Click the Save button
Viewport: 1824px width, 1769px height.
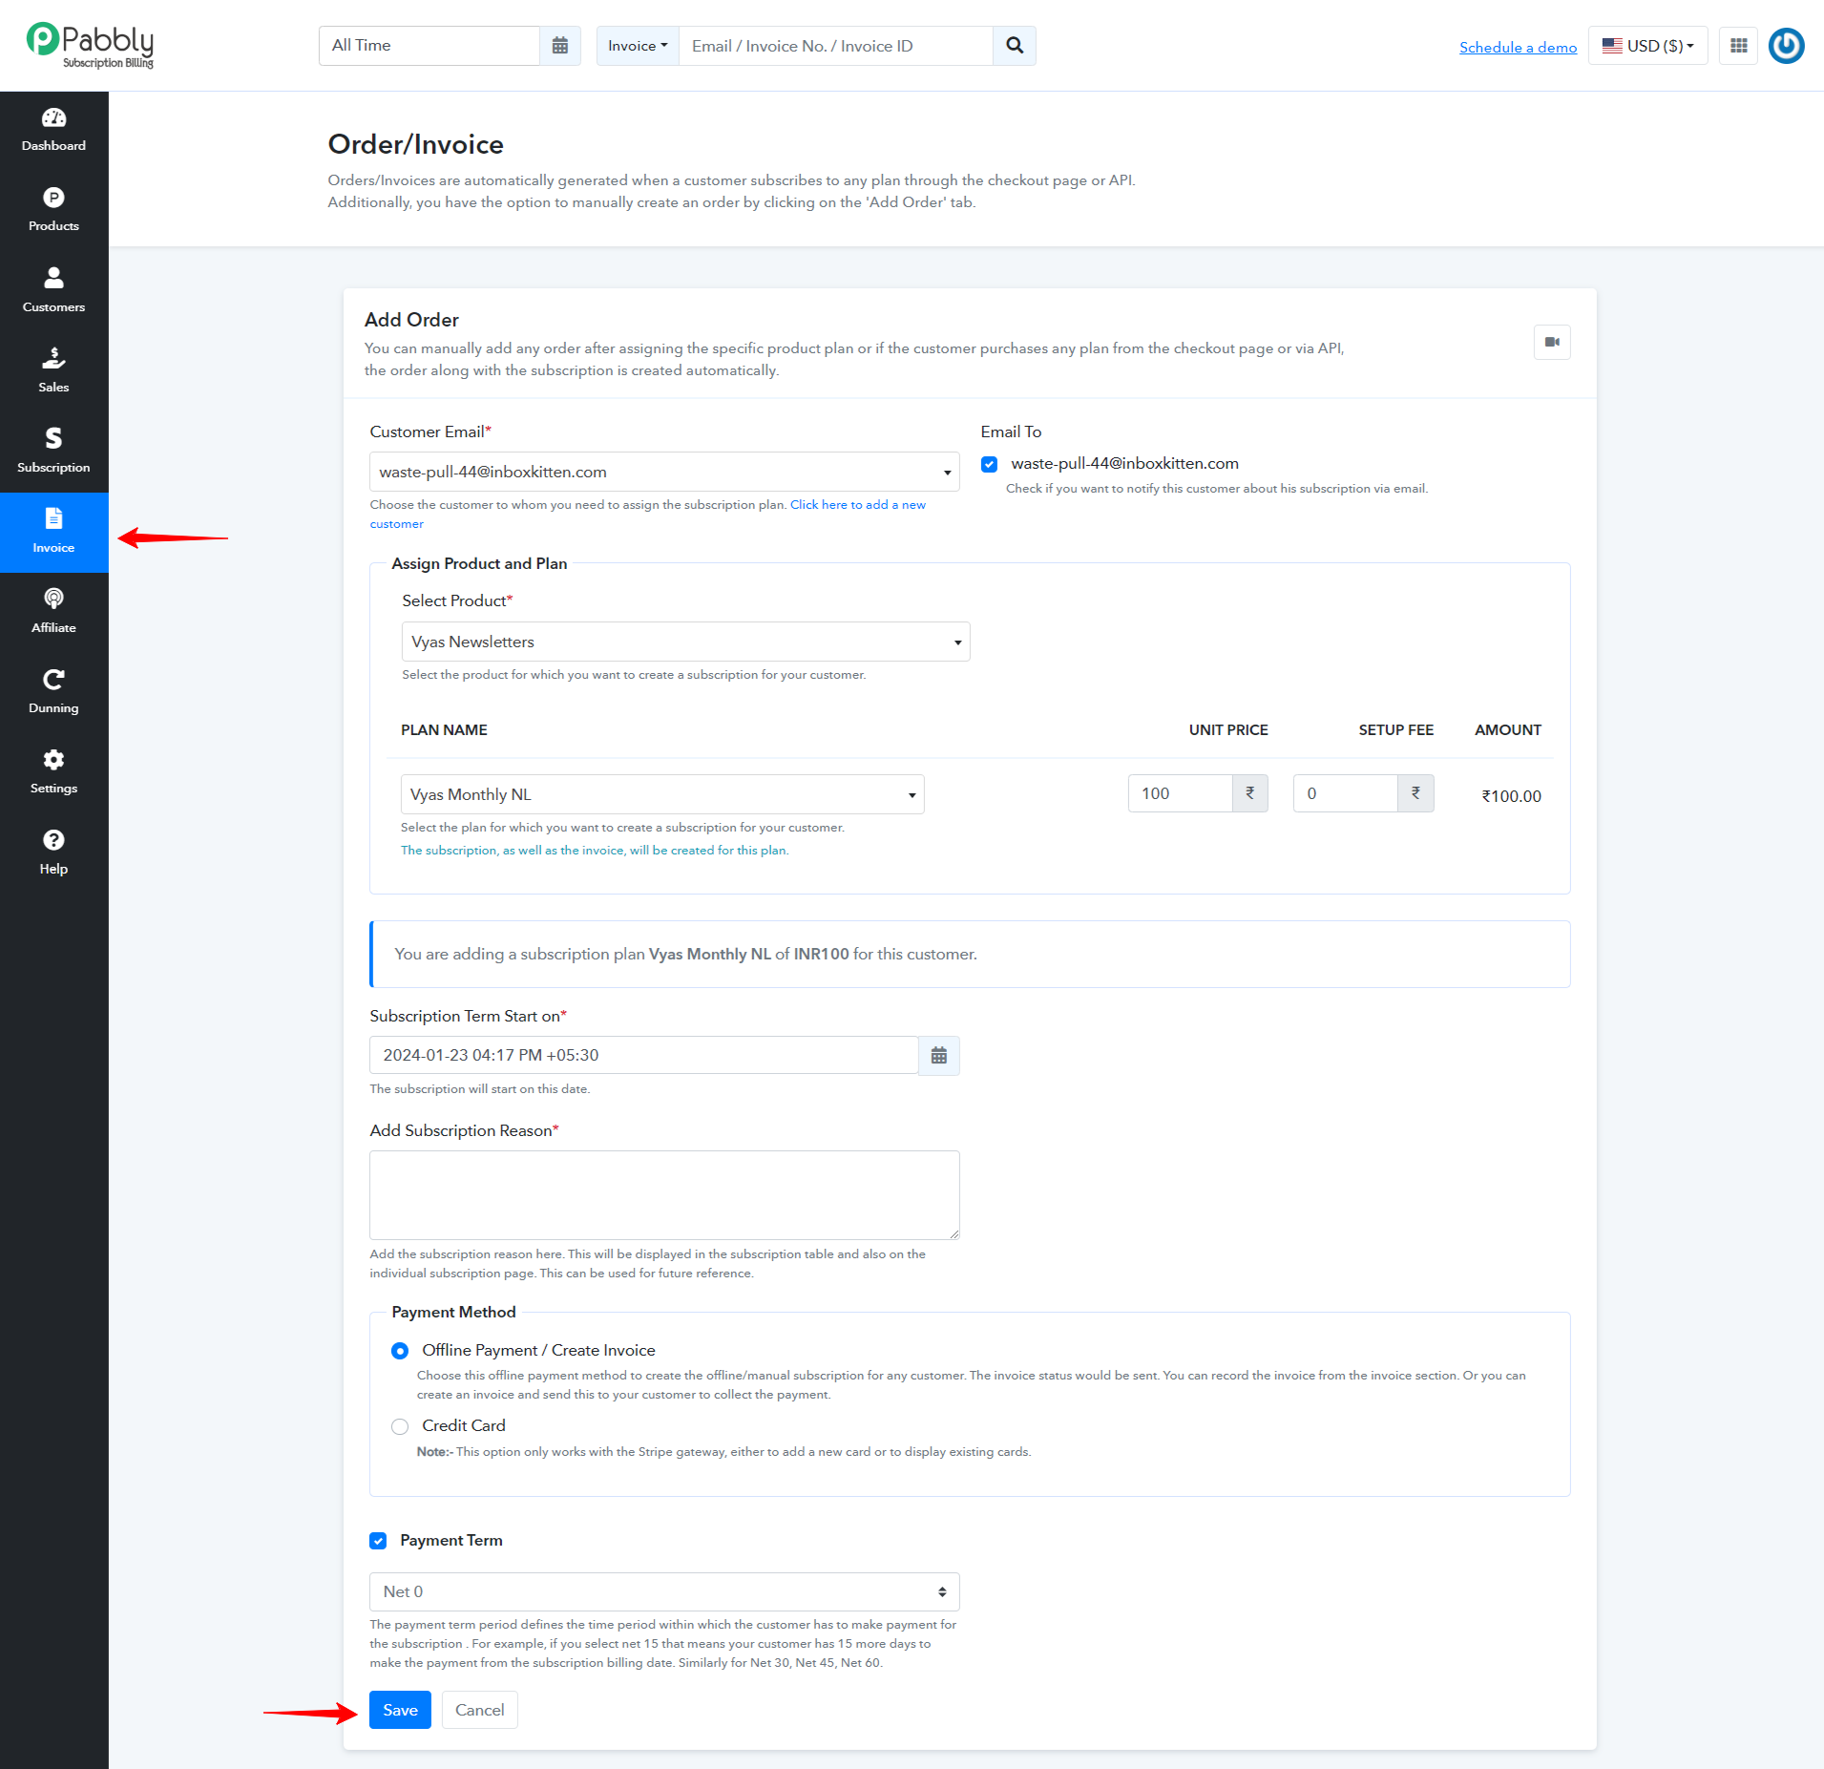coord(400,1710)
